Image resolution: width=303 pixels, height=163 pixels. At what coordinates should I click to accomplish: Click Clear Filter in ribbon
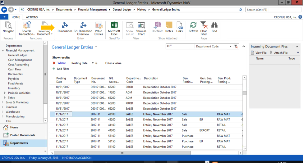pyautogui.click(x=204, y=29)
